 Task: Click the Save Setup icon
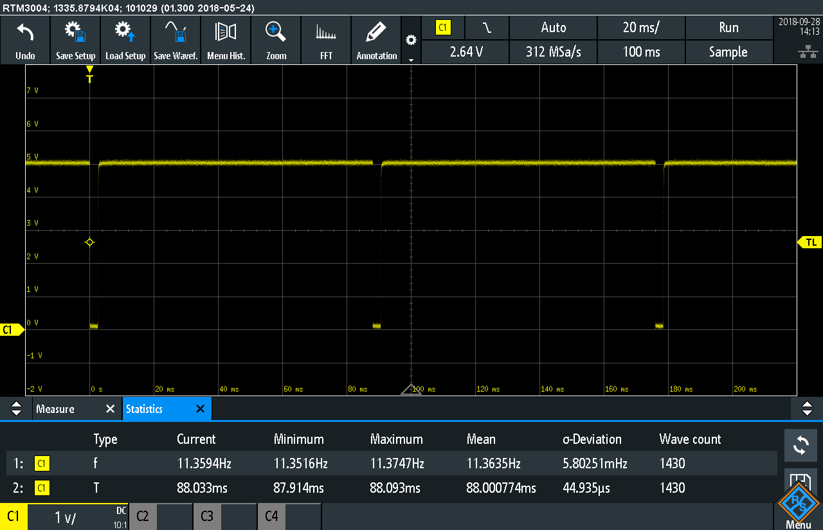pos(75,40)
